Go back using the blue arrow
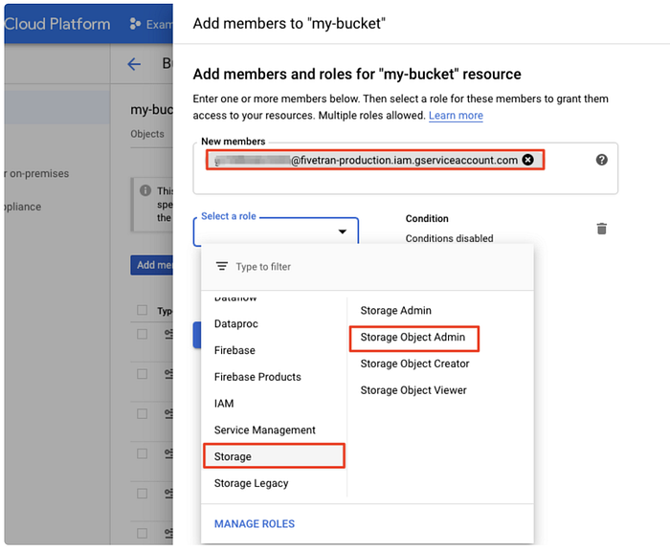Image resolution: width=670 pixels, height=551 pixels. [x=134, y=64]
